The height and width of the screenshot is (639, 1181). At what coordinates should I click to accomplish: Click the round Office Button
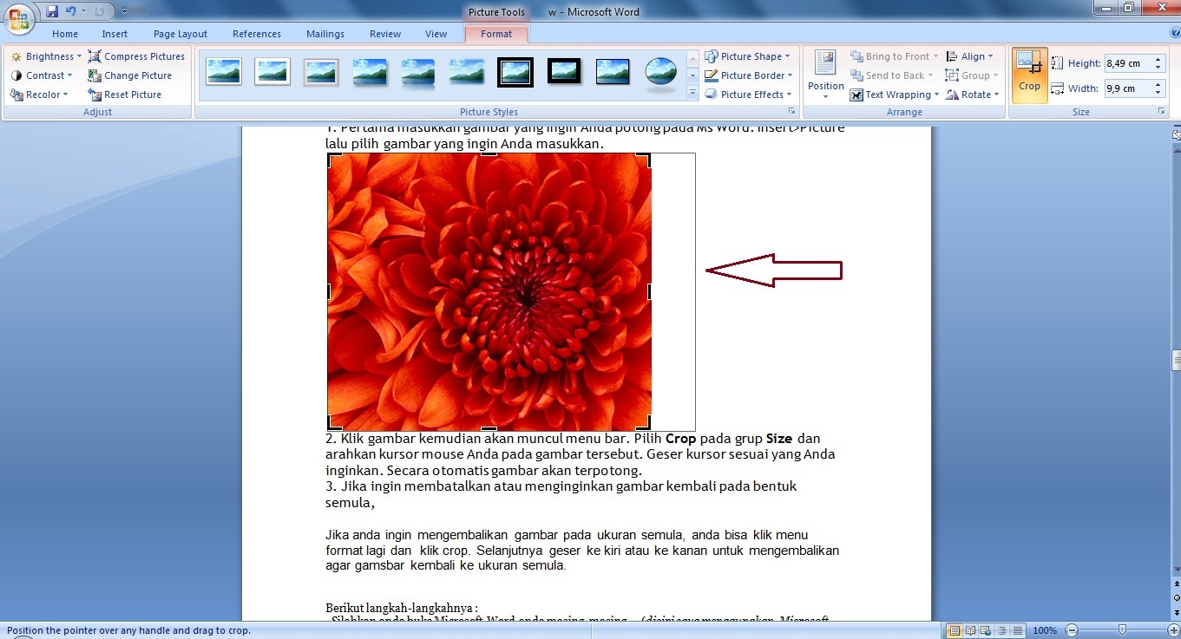pos(19,18)
